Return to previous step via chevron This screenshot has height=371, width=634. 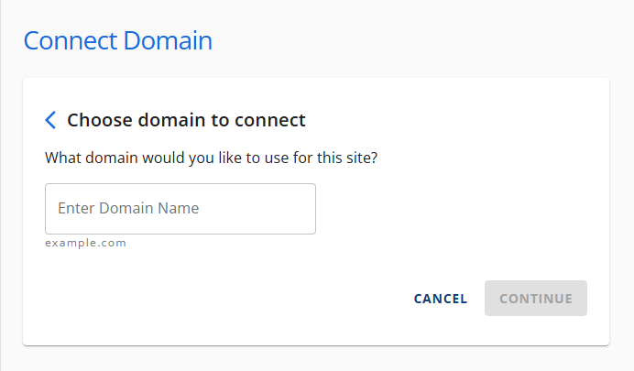coord(51,120)
